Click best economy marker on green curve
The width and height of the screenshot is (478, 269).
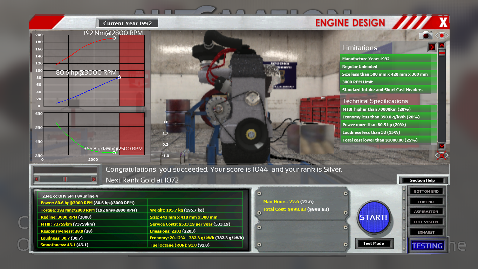[x=114, y=152]
